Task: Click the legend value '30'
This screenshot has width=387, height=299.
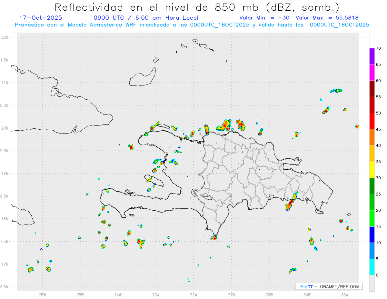Action: pyautogui.click(x=379, y=178)
